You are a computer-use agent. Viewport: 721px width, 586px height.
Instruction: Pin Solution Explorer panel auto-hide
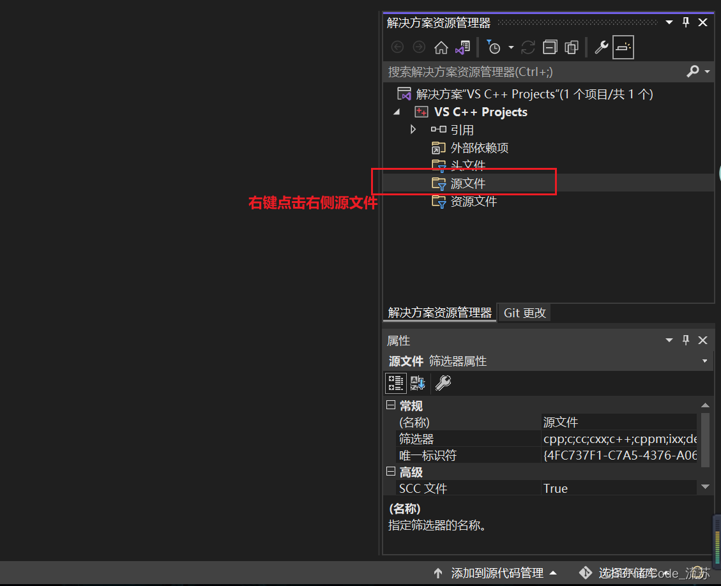[x=686, y=22]
